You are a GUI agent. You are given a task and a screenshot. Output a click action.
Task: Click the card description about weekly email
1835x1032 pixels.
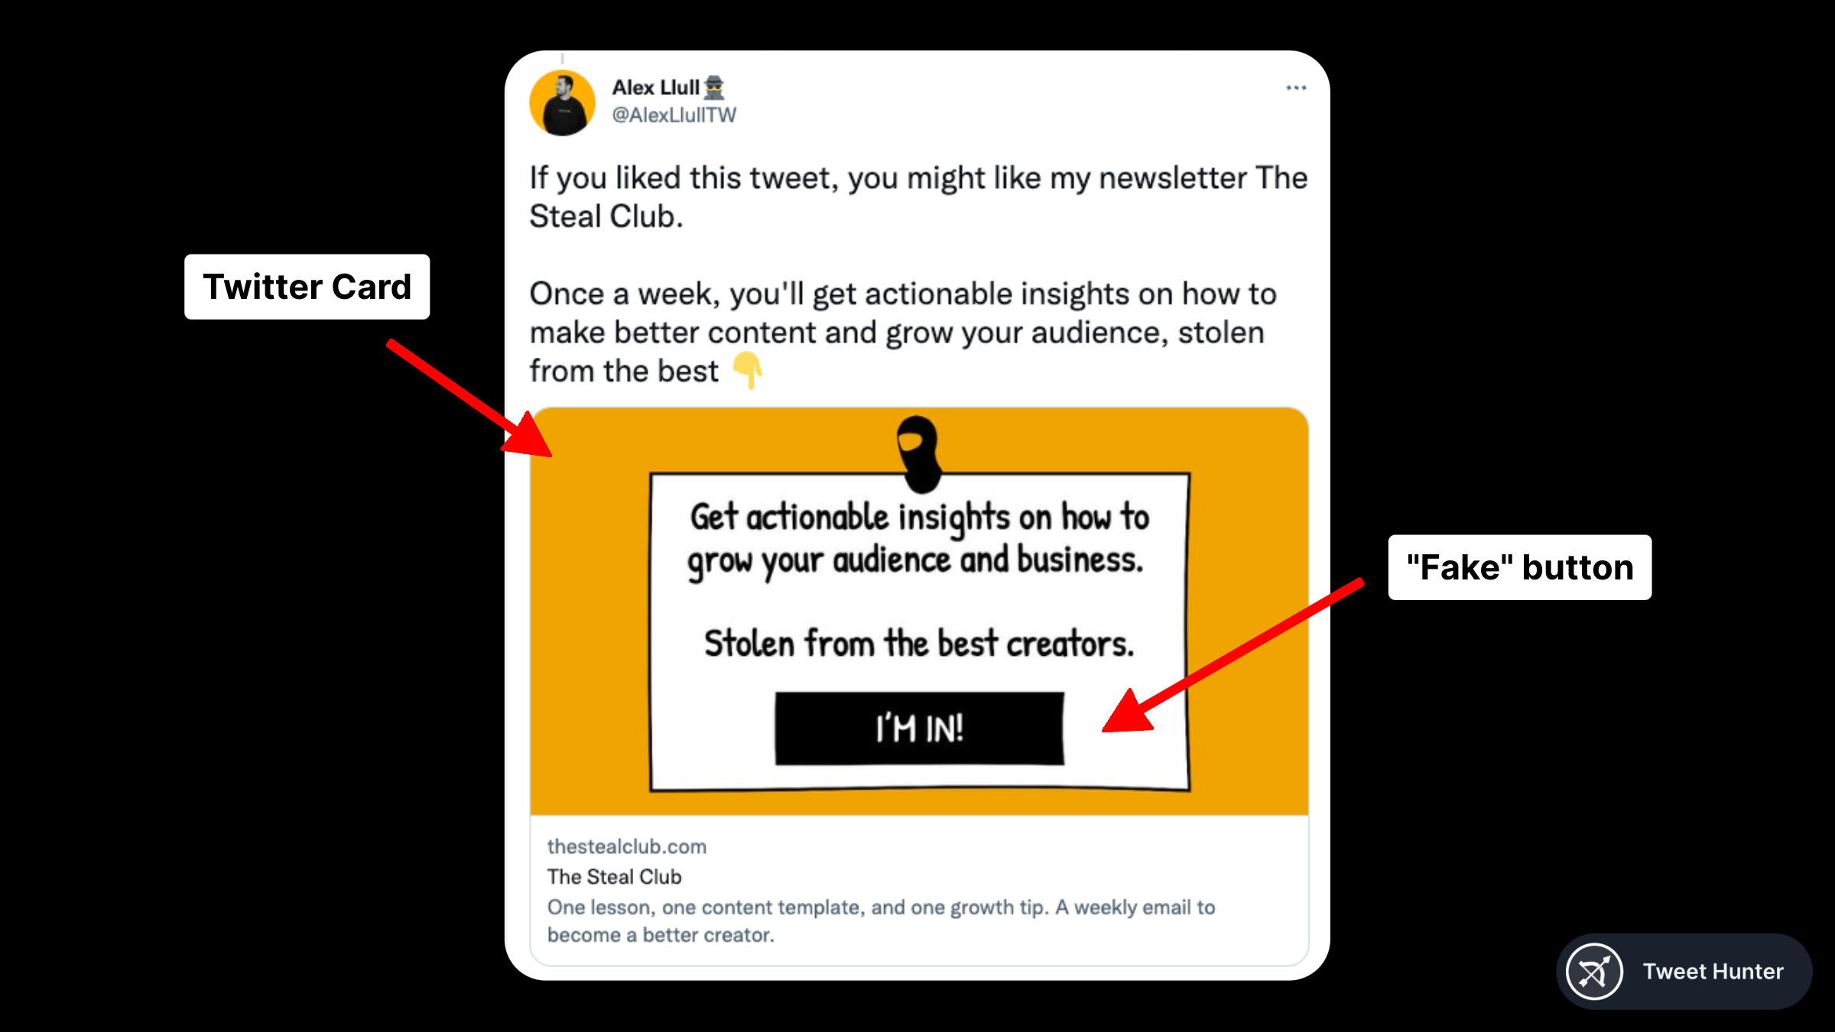click(x=881, y=921)
